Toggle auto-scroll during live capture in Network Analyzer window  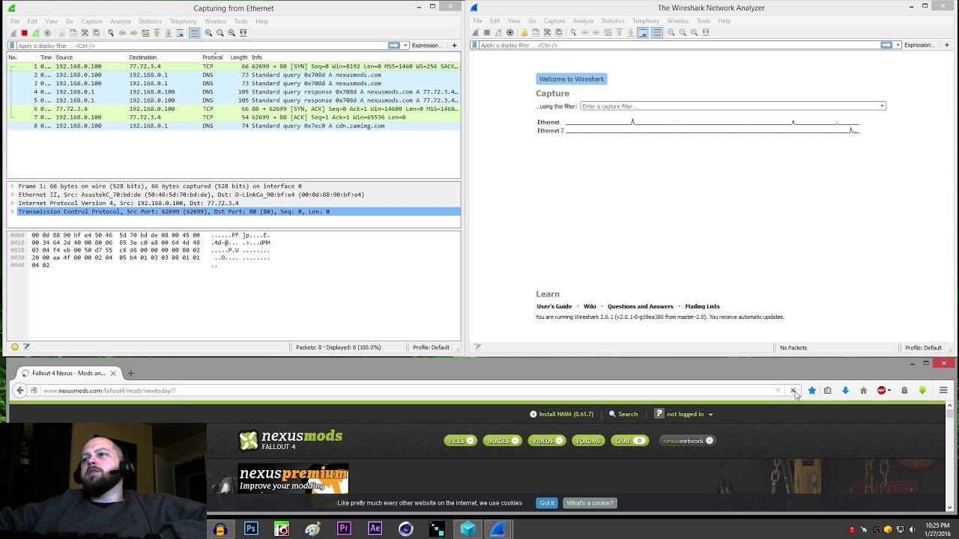tap(643, 33)
